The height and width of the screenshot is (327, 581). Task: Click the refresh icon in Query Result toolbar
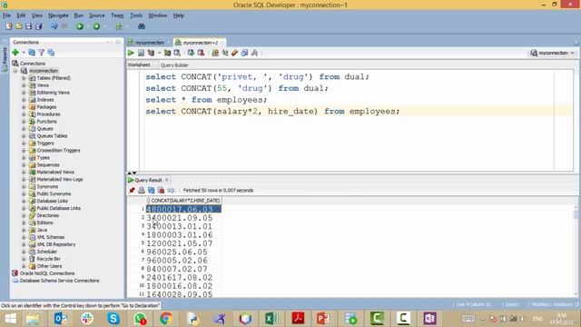[152, 190]
